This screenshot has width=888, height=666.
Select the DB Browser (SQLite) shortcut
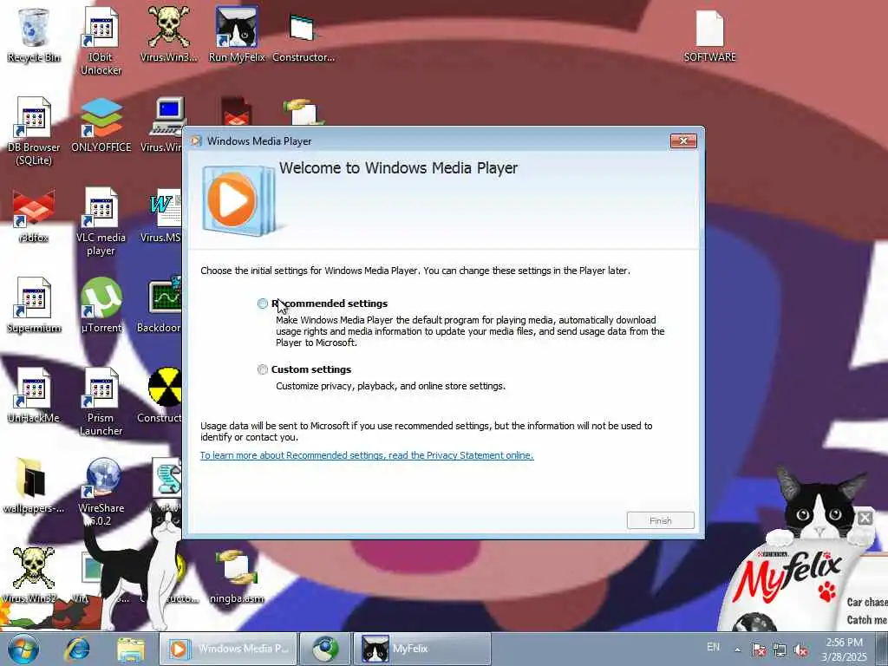click(34, 132)
